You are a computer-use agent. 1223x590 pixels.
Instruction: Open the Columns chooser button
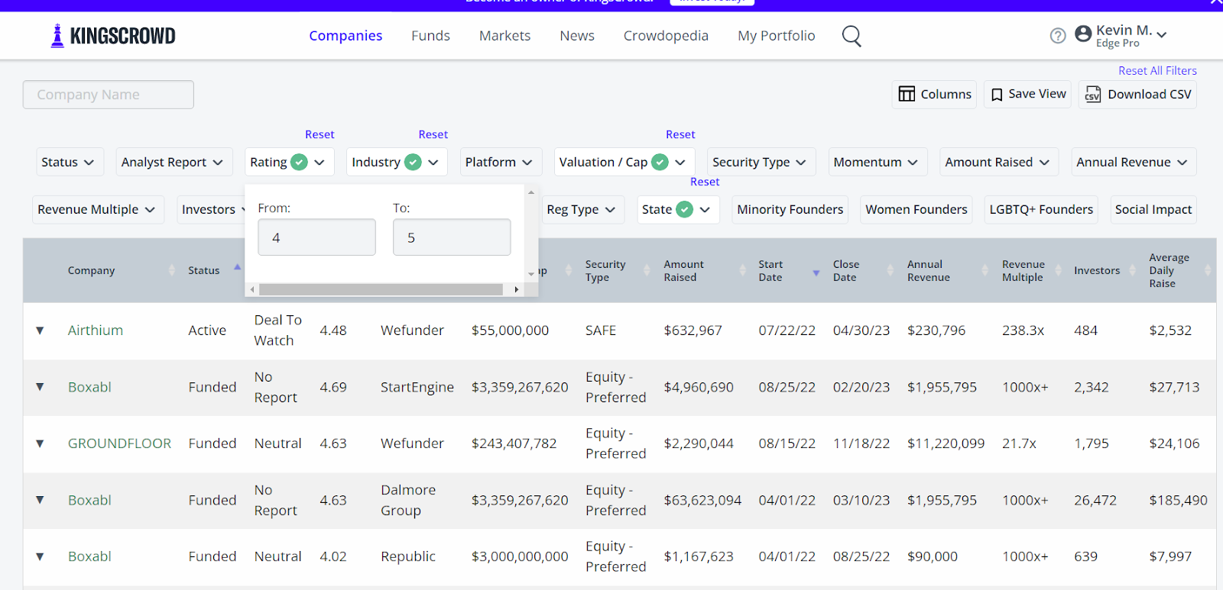(x=934, y=95)
